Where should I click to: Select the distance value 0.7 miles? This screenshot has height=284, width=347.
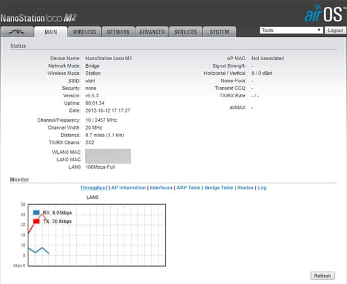[x=95, y=135]
